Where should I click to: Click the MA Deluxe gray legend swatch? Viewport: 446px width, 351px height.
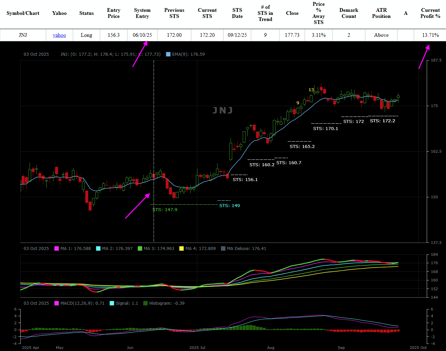click(223, 249)
